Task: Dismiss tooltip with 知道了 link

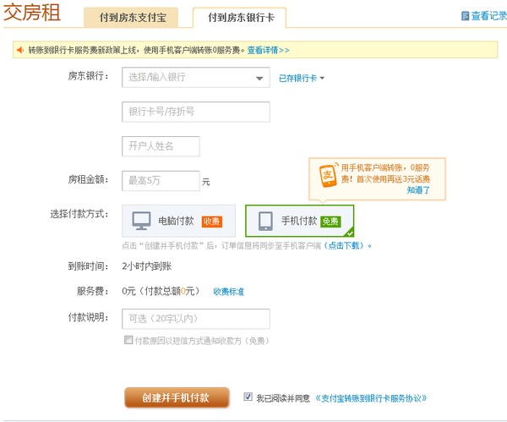Action: coord(418,190)
